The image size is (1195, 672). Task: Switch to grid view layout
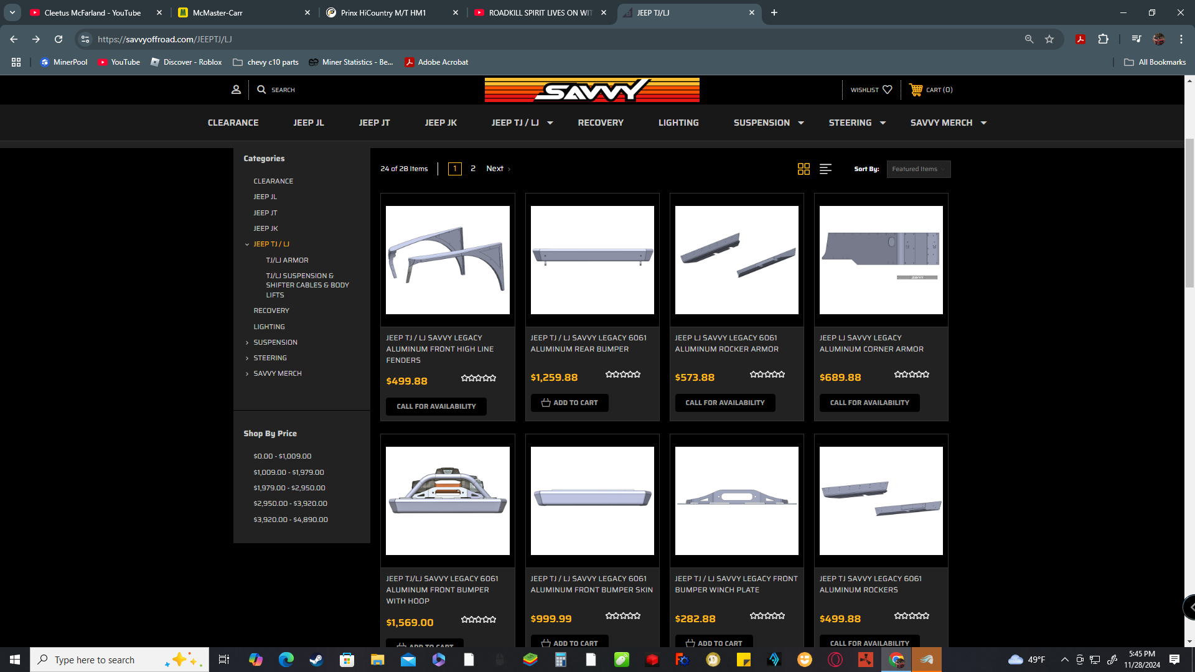point(804,169)
